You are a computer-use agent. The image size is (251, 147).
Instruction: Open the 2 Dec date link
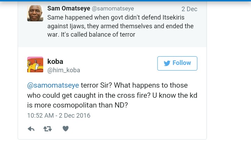point(189,9)
